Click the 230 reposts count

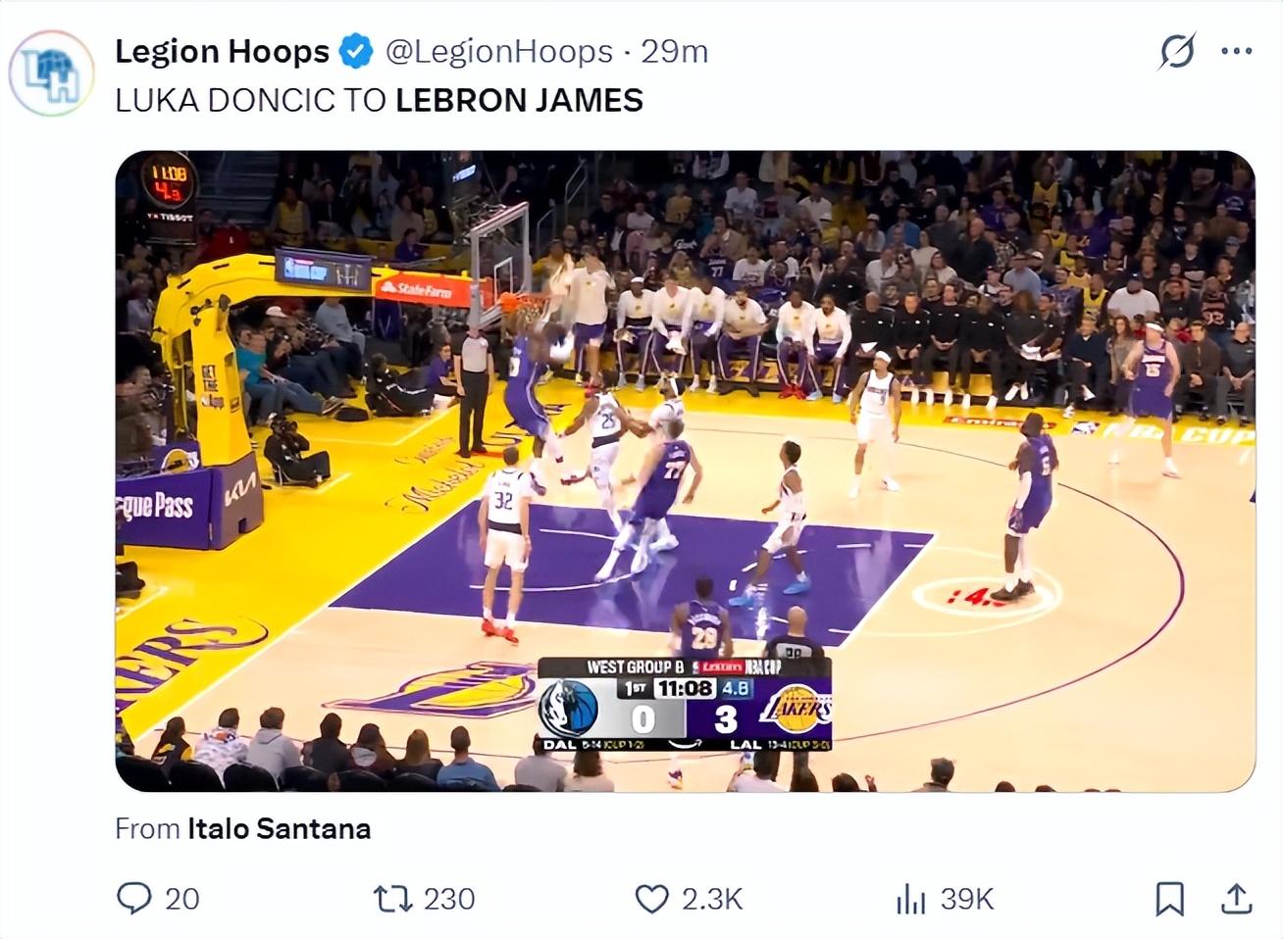[x=449, y=898]
